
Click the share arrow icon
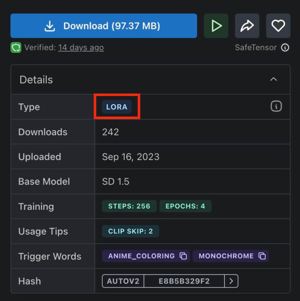(x=247, y=26)
